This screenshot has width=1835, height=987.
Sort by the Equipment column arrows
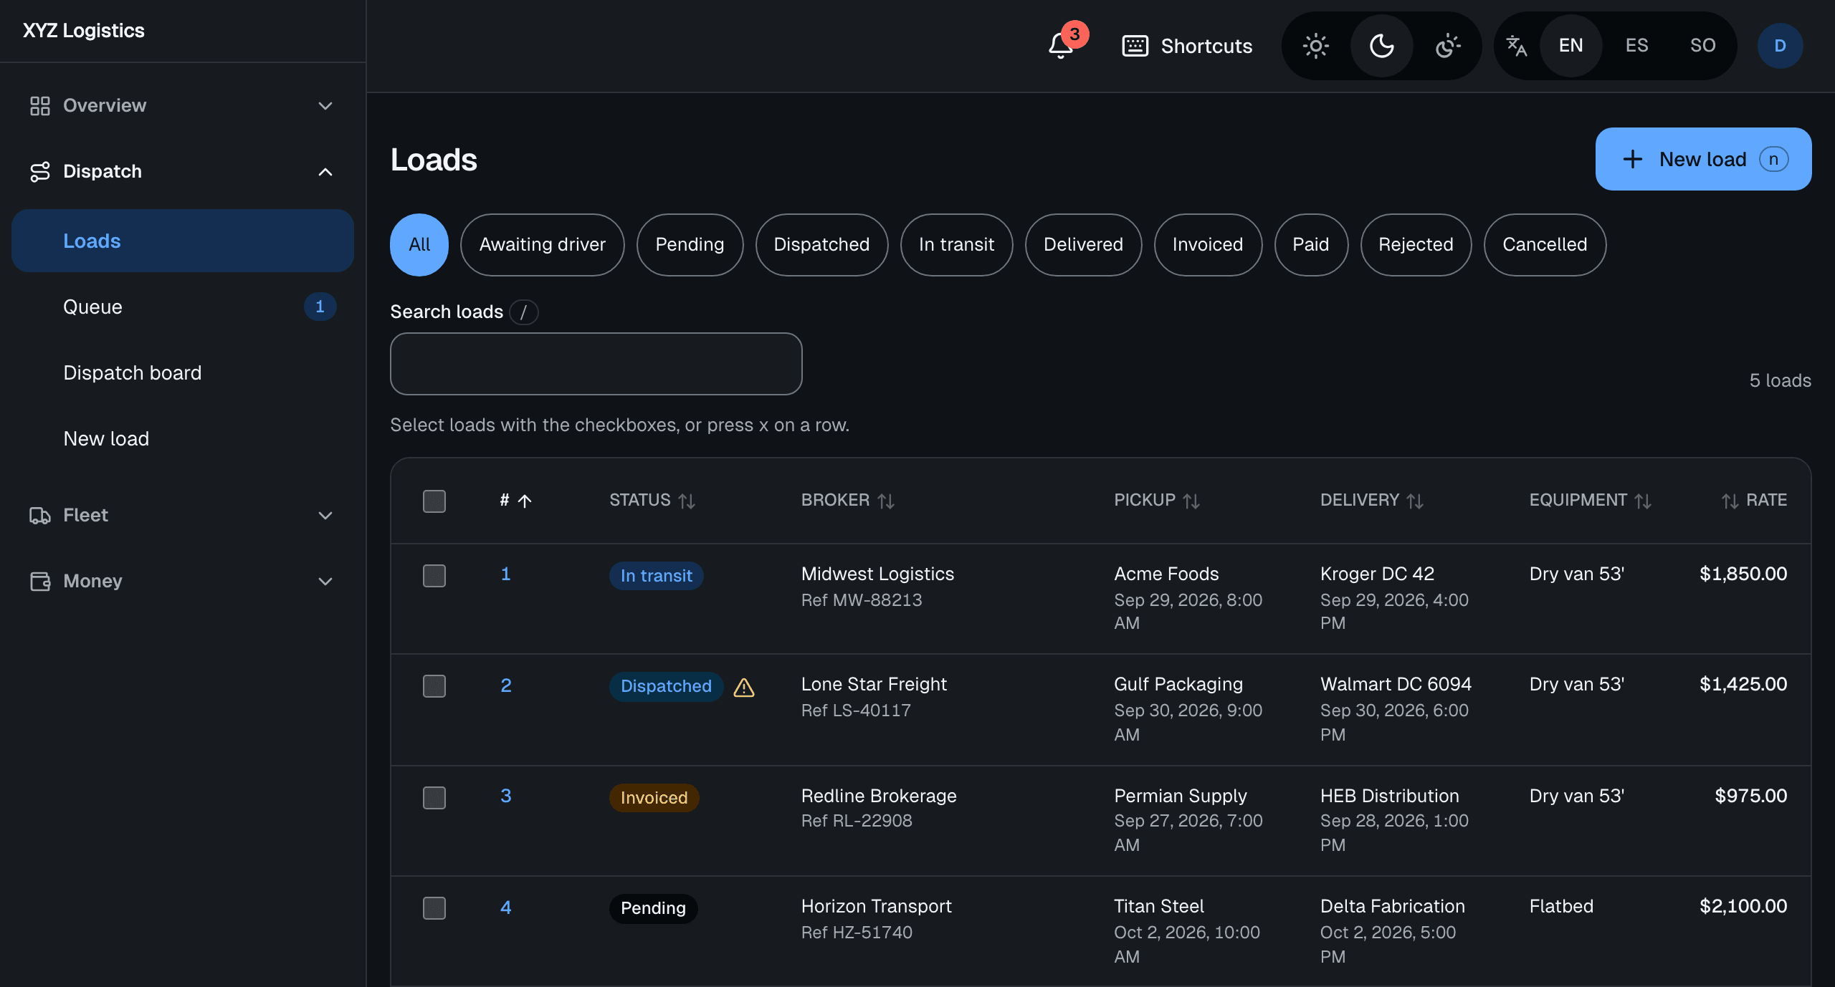point(1643,501)
